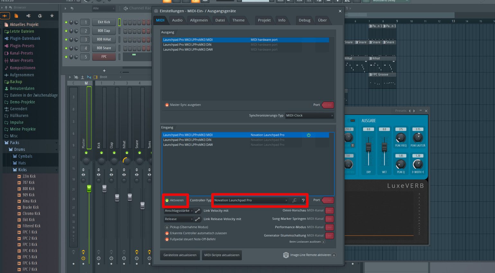Adjust the LuxeVERB DRY fader

(368, 147)
